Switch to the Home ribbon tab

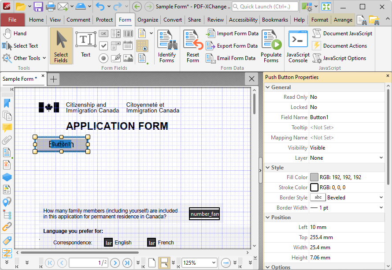[36, 20]
